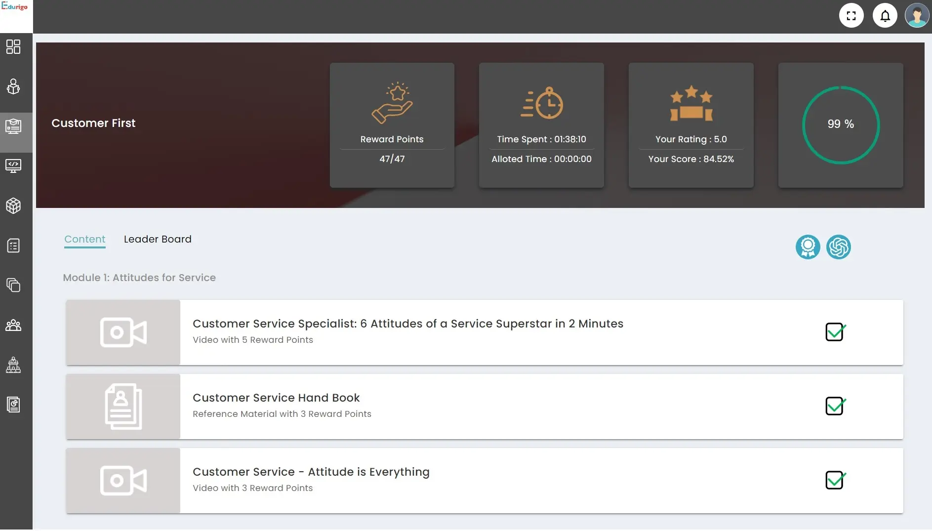The height and width of the screenshot is (531, 932).
Task: Open the 3D cube icon in sidebar
Action: tap(13, 206)
